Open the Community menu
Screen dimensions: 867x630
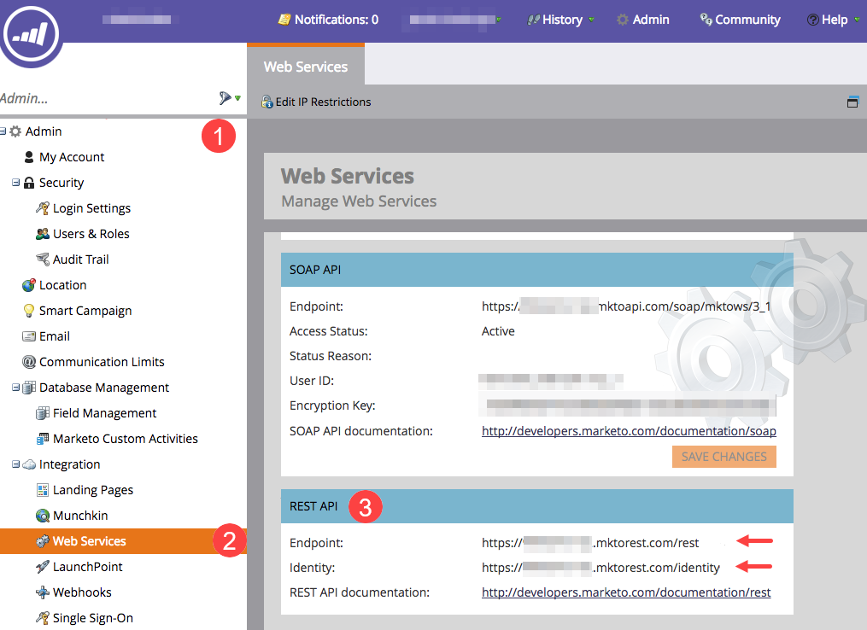747,20
